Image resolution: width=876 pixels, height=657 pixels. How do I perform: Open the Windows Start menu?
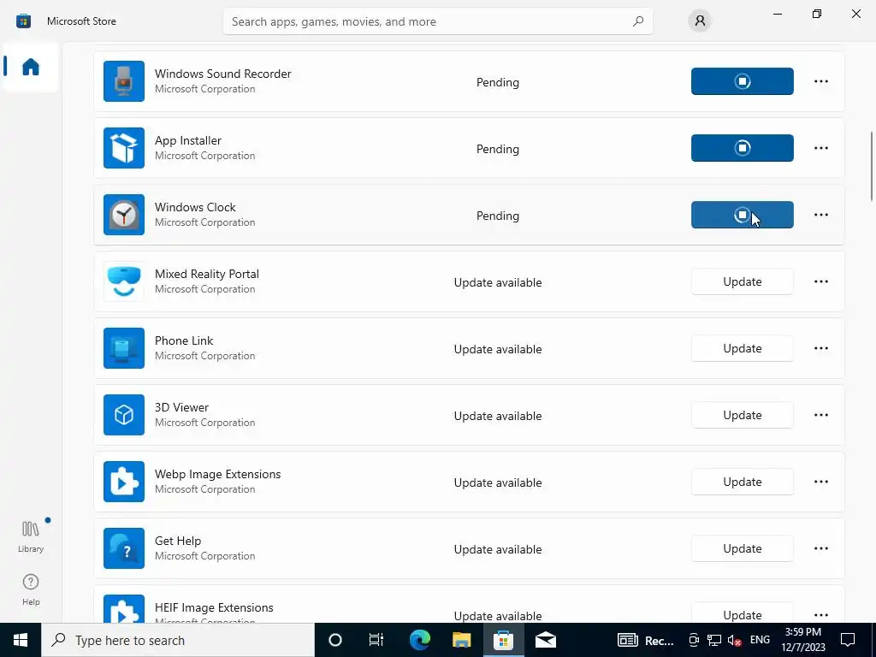21,640
